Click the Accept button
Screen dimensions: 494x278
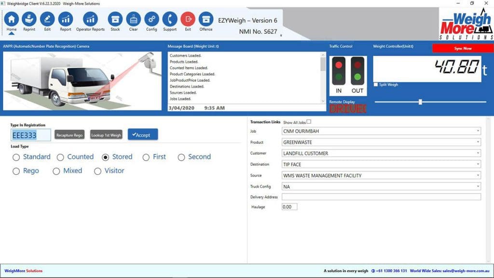[x=143, y=135]
